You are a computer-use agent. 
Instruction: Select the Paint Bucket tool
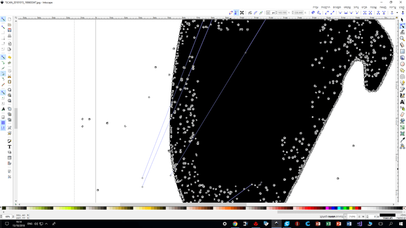coord(402,121)
